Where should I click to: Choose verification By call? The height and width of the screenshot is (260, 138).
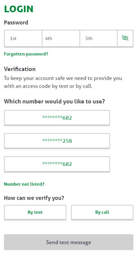(102, 212)
